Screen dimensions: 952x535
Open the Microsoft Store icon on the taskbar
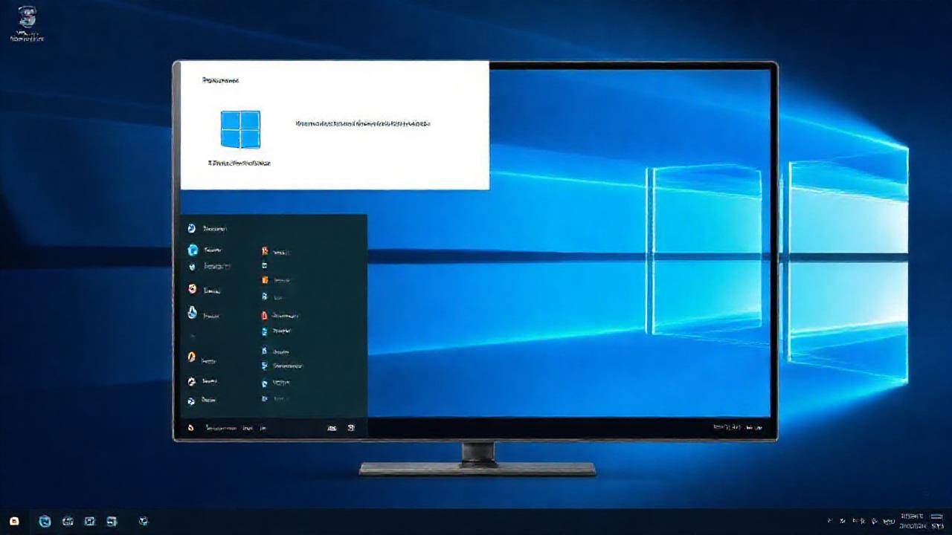91,522
